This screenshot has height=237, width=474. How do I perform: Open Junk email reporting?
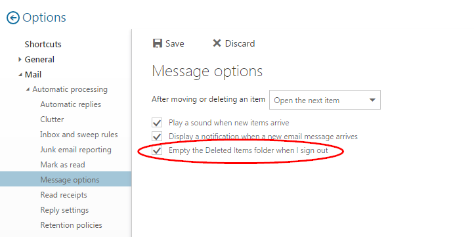pos(76,150)
